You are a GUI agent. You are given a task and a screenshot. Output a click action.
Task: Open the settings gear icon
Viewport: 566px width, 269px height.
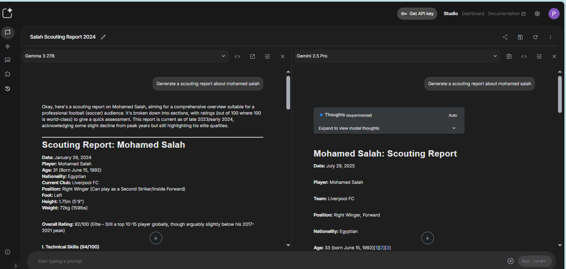(537, 13)
